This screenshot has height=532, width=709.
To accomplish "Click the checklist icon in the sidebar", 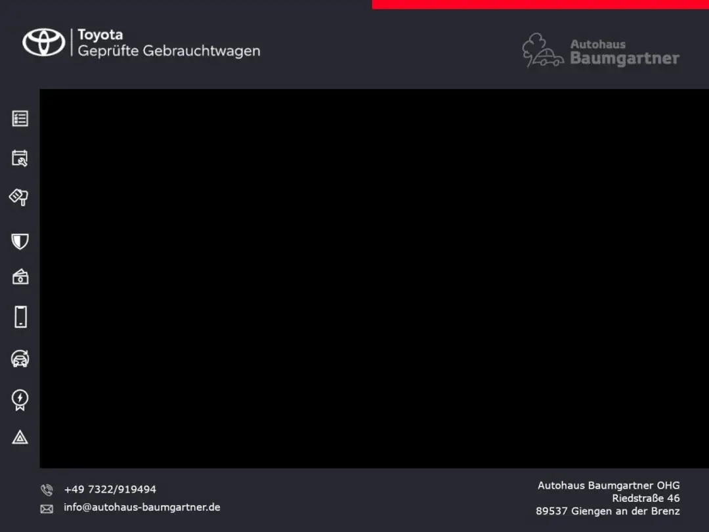I will point(20,119).
